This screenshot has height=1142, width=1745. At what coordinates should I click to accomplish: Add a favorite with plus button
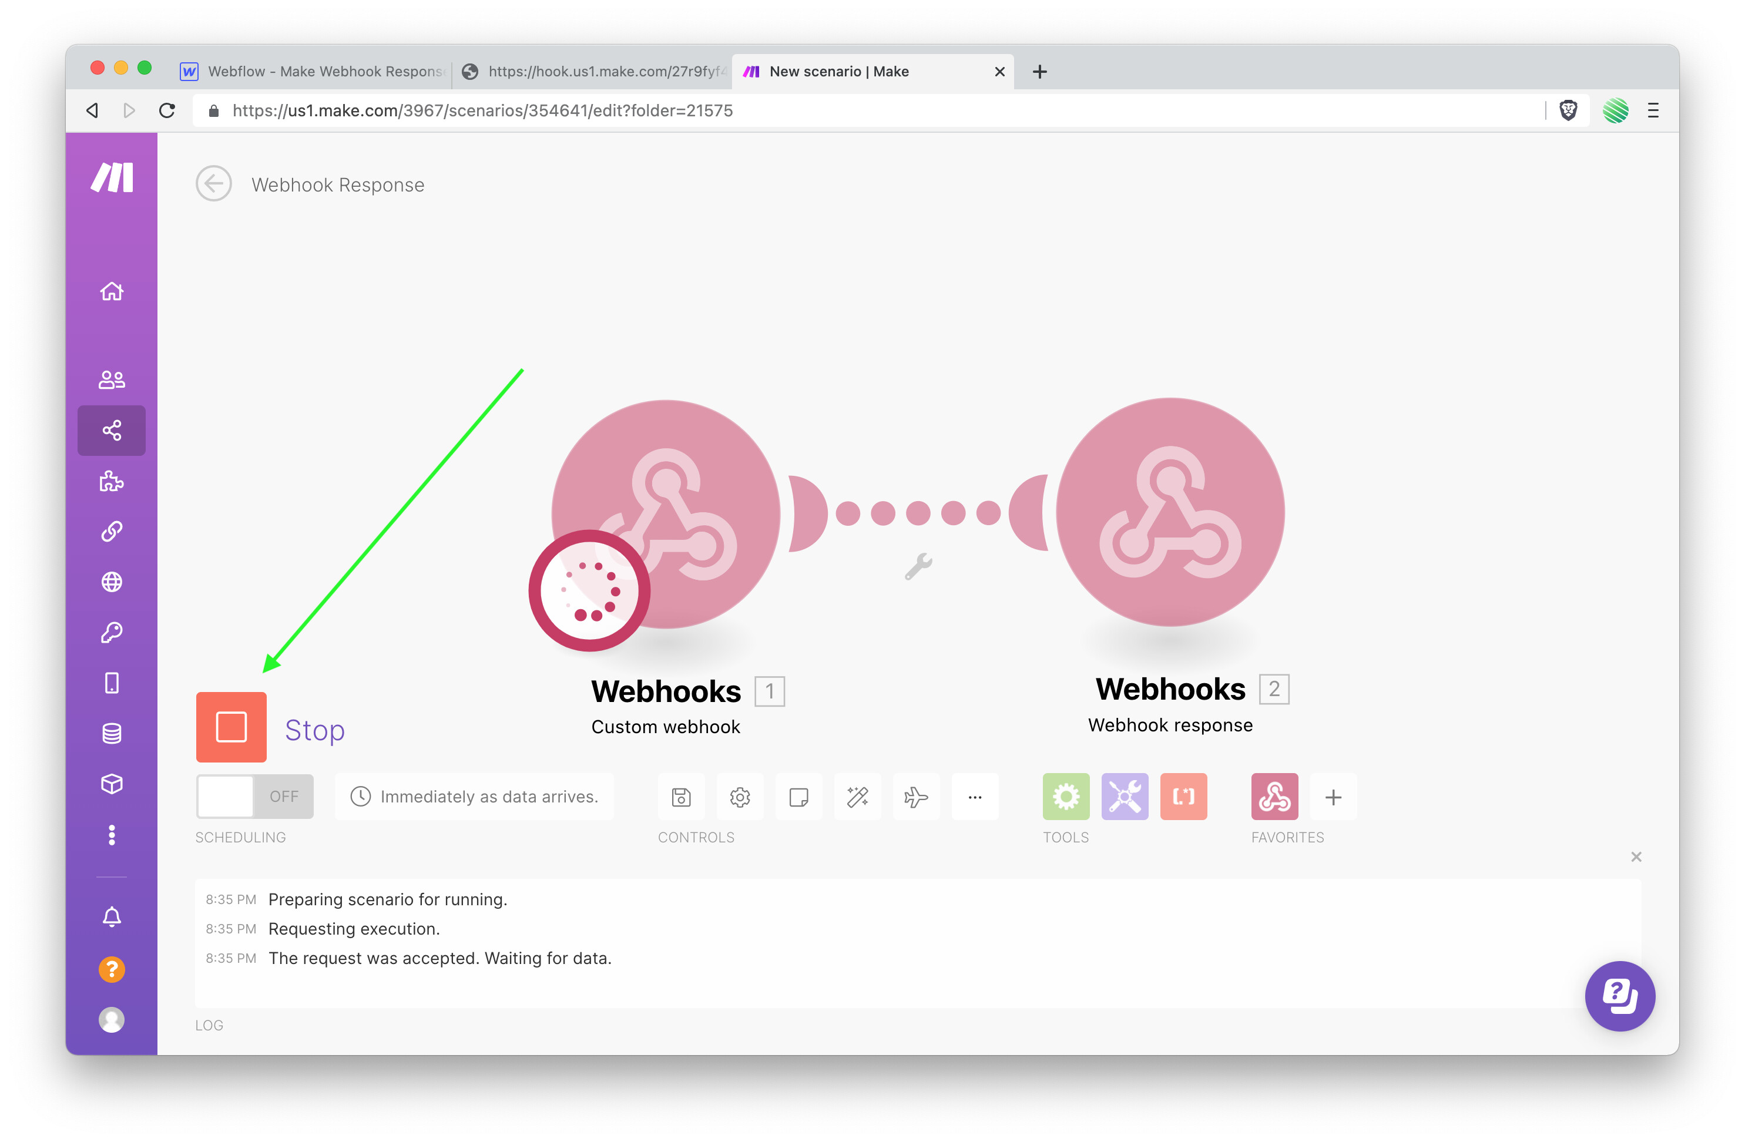(1333, 797)
